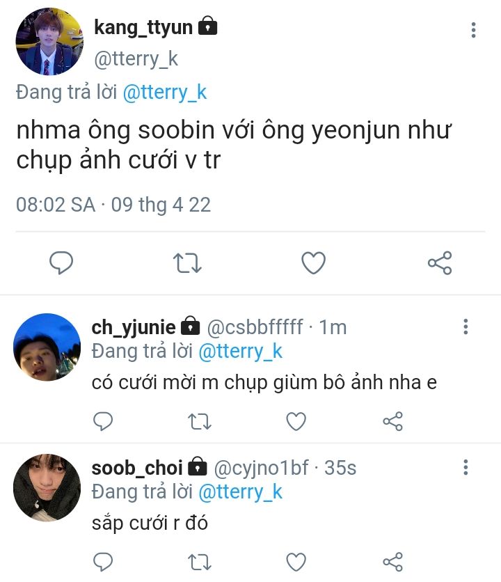
Task: Open more options for the main tweet
Action: click(x=474, y=30)
